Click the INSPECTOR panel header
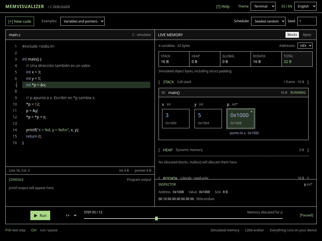This screenshot has width=322, height=241. (x=167, y=184)
